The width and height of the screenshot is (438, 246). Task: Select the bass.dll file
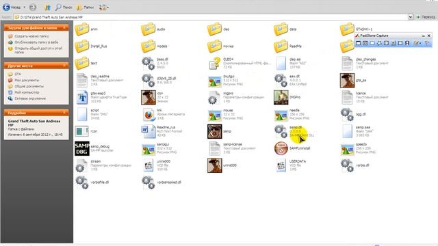point(148,64)
